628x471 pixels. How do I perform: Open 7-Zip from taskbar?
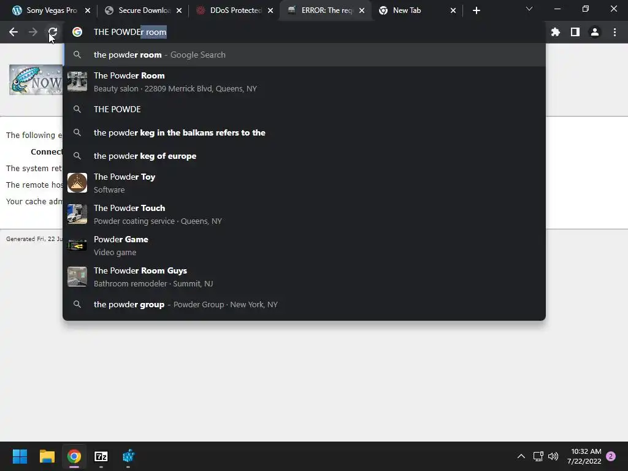(x=101, y=456)
